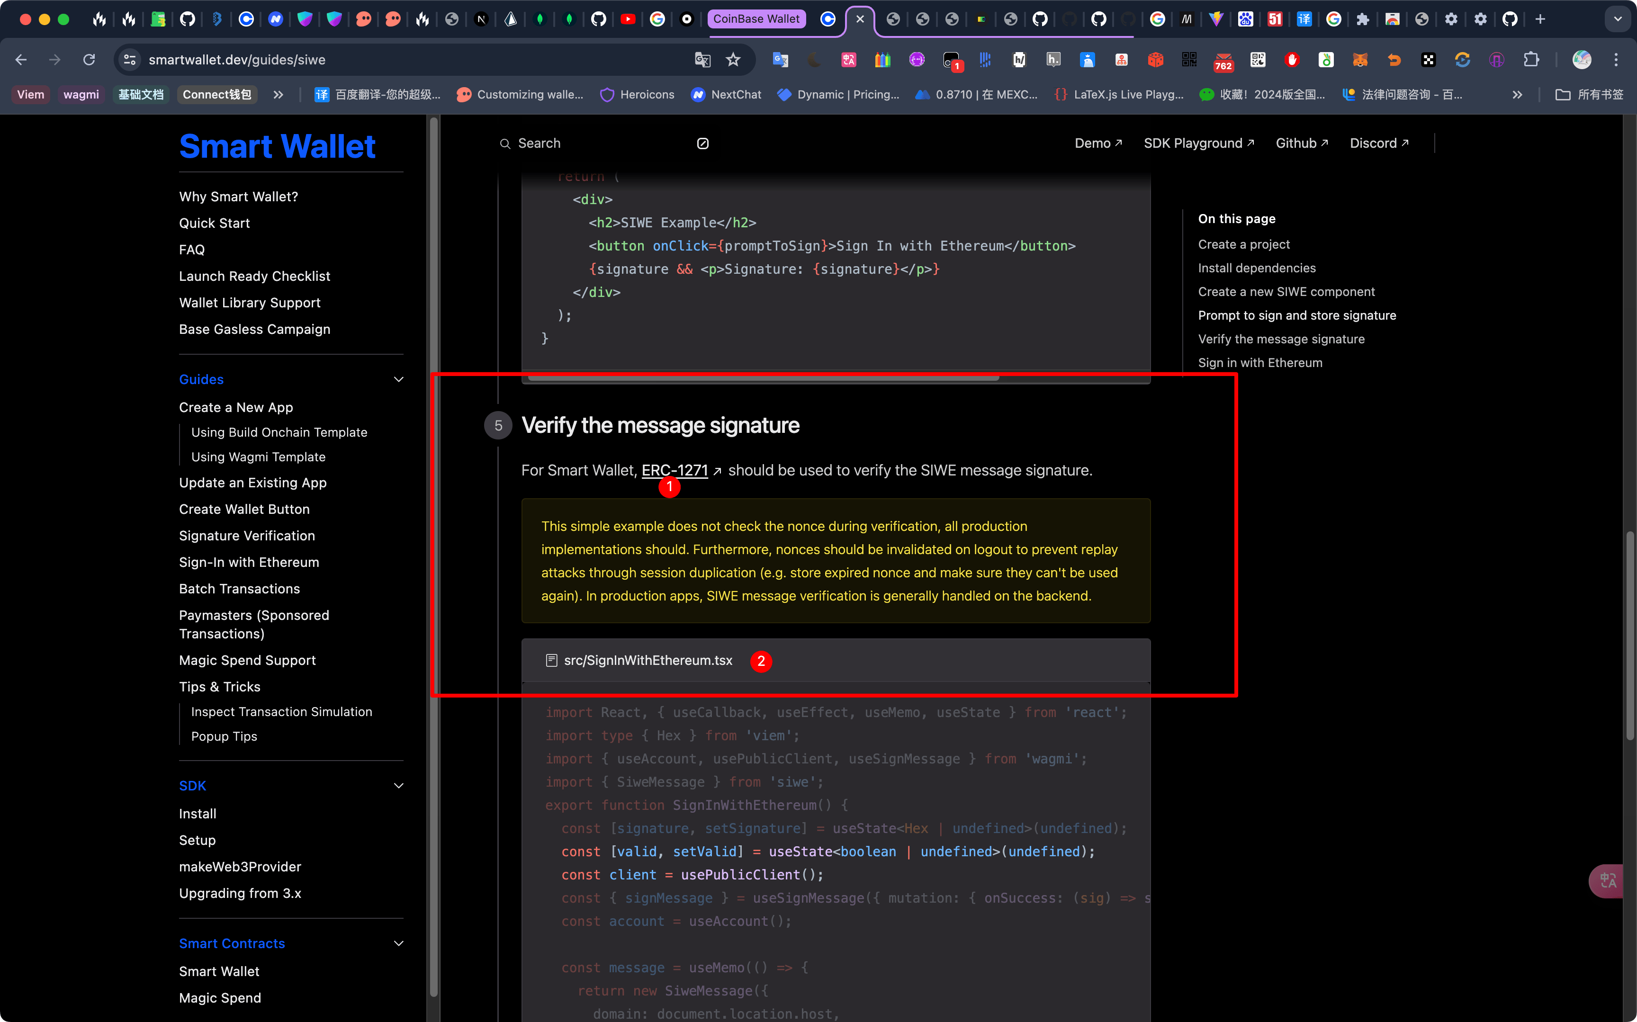
Task: Open the Google Translate extension
Action: tap(781, 60)
